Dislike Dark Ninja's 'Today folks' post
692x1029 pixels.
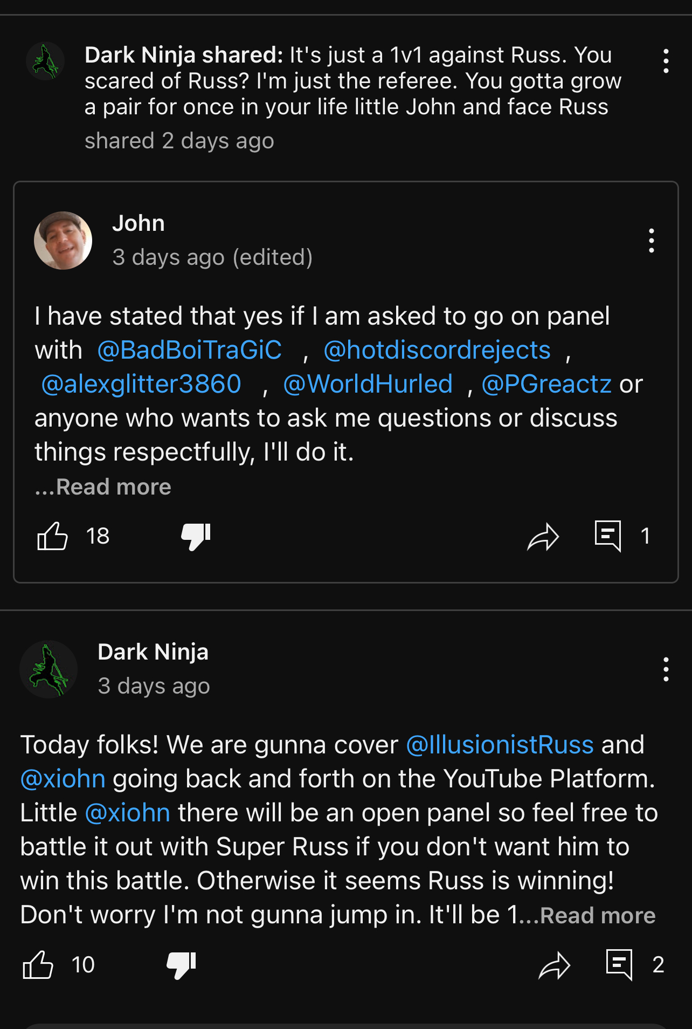(181, 965)
